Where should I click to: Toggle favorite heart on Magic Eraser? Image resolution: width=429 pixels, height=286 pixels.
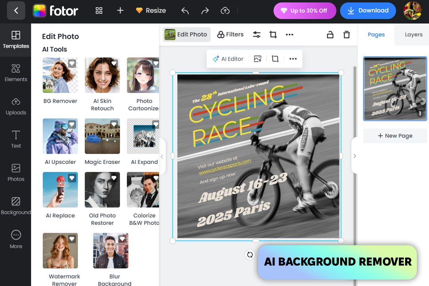click(x=114, y=125)
